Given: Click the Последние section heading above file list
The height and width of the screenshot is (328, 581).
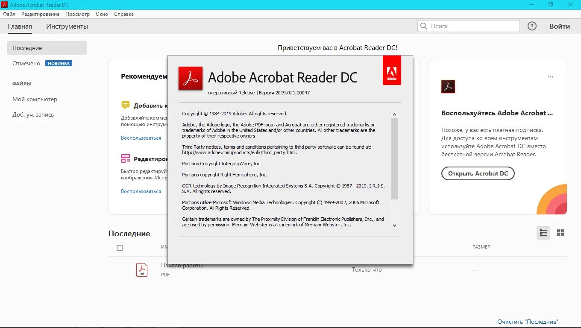Looking at the screenshot, I should 129,234.
